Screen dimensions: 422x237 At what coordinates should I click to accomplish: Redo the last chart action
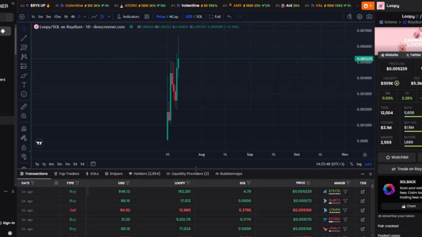pyautogui.click(x=239, y=17)
